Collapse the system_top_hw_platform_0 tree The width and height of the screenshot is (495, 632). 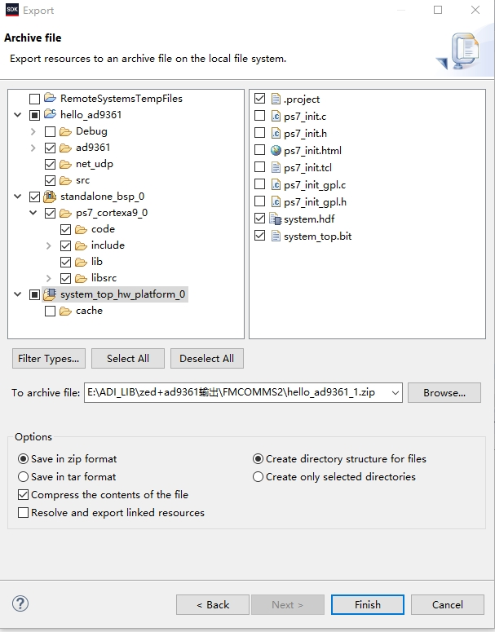tap(18, 294)
